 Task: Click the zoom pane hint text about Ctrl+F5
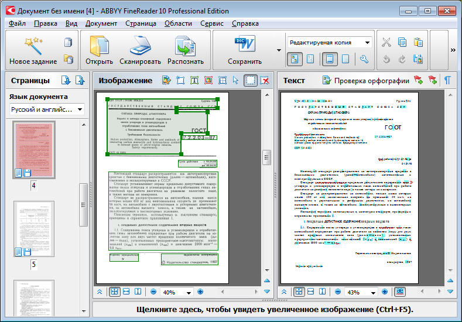275,309
